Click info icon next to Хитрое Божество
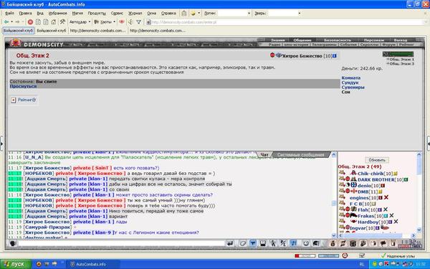The height and width of the screenshot is (269, 430). click(x=334, y=56)
